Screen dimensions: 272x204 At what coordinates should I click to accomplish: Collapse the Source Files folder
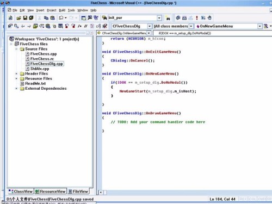pyautogui.click(x=16, y=49)
